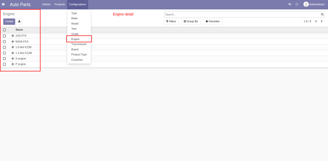Image resolution: width=328 pixels, height=161 pixels.
Task: Check the 1VD-FTV row checkbox
Action: coord(4,36)
